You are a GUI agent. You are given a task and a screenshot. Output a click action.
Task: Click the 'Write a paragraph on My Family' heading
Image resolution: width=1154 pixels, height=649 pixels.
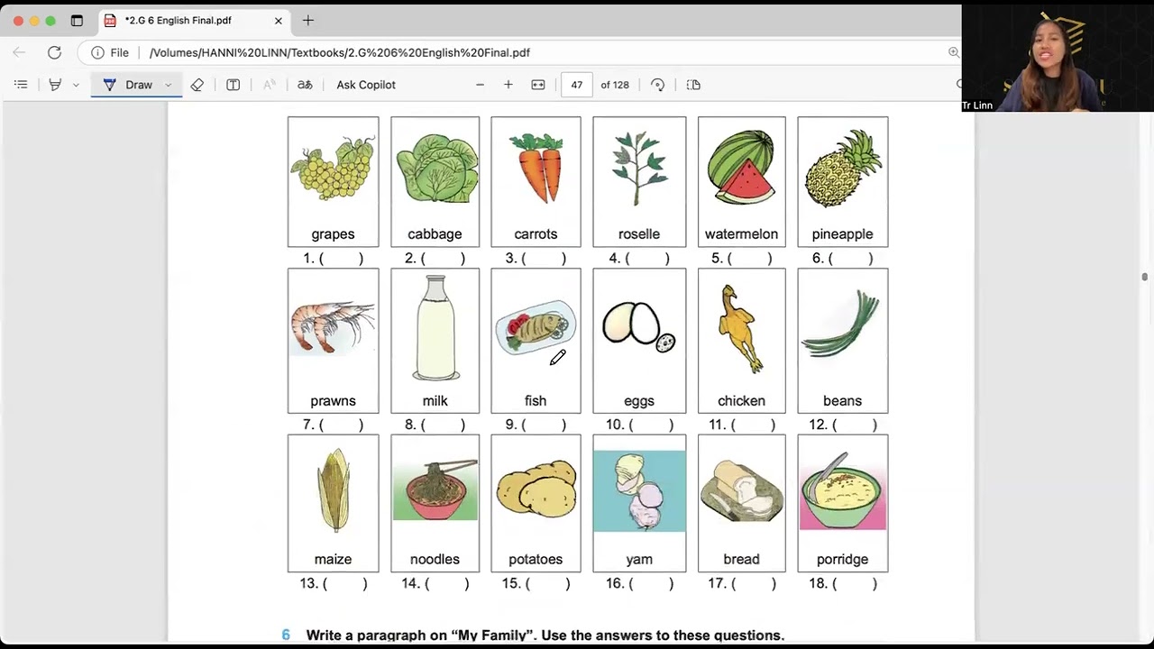pos(545,635)
